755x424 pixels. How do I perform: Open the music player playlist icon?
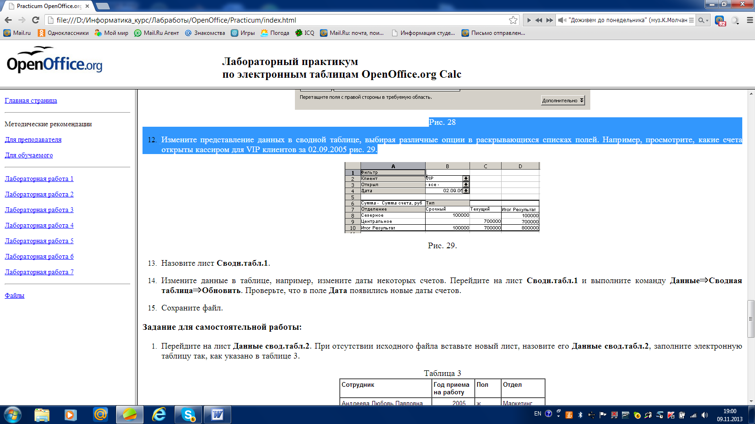coord(691,20)
